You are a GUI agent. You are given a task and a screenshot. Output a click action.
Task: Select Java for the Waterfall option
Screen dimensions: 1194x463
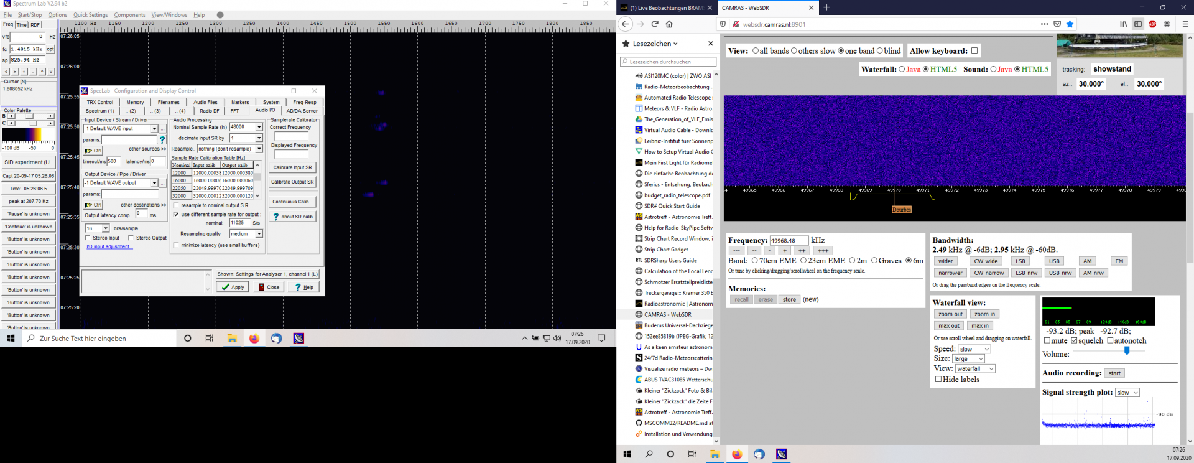[x=902, y=69]
